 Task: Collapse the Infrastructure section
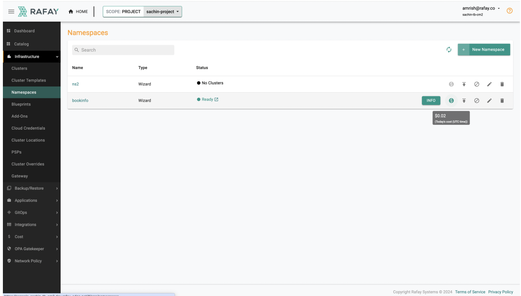(x=32, y=56)
